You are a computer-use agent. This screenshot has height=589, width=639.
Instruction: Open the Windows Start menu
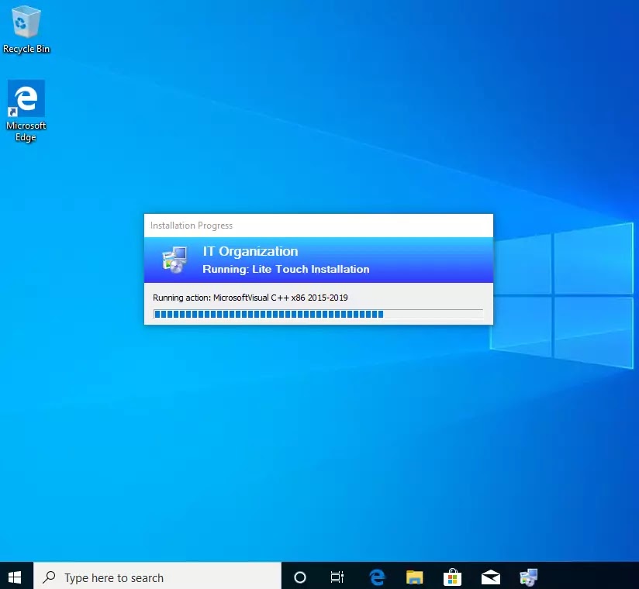pos(15,577)
